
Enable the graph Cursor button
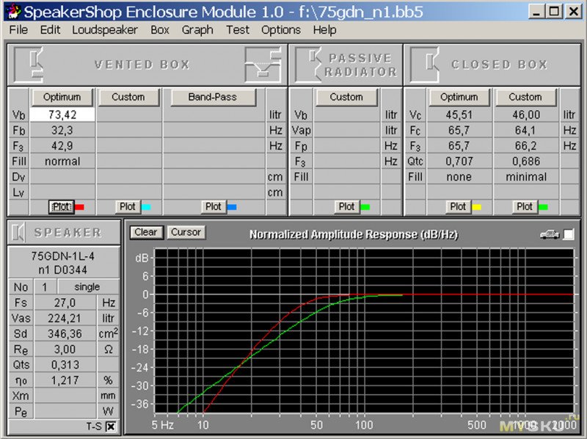point(186,232)
